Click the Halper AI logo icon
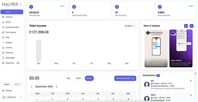 coord(4,97)
